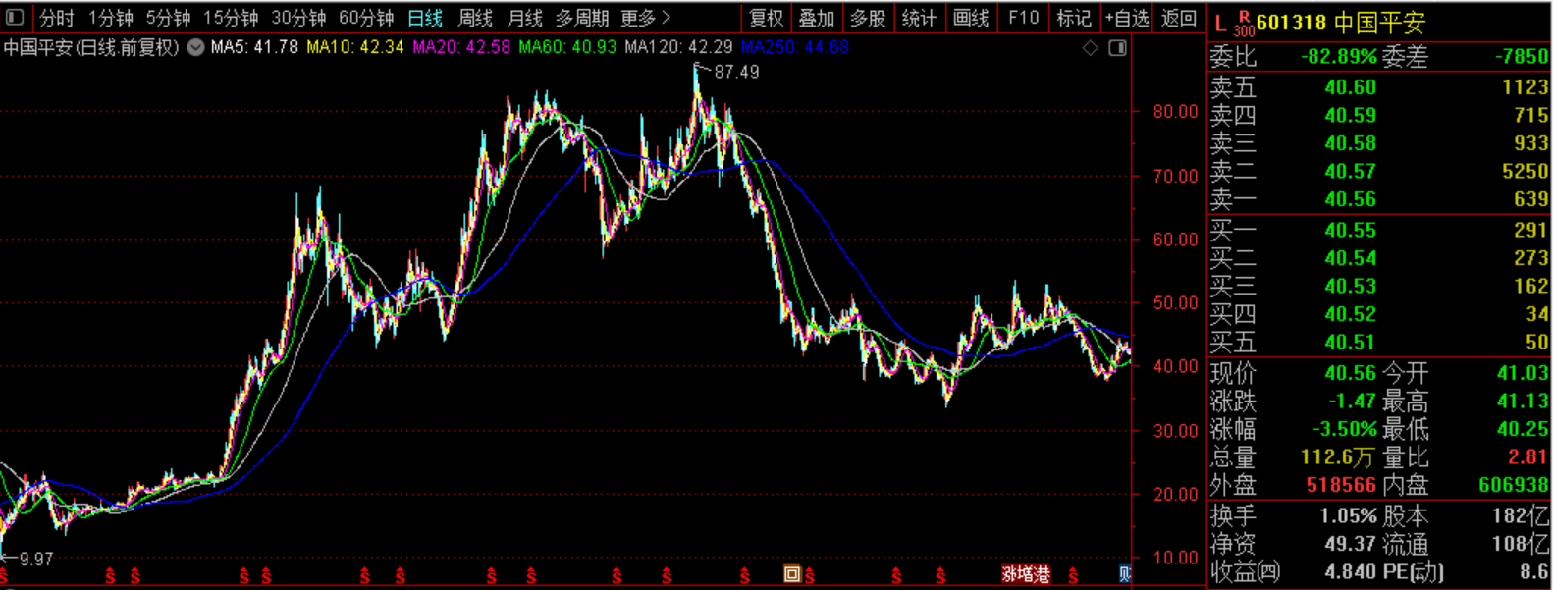
Task: Click the 601318 中国平安 stock title
Action: [x=1340, y=23]
